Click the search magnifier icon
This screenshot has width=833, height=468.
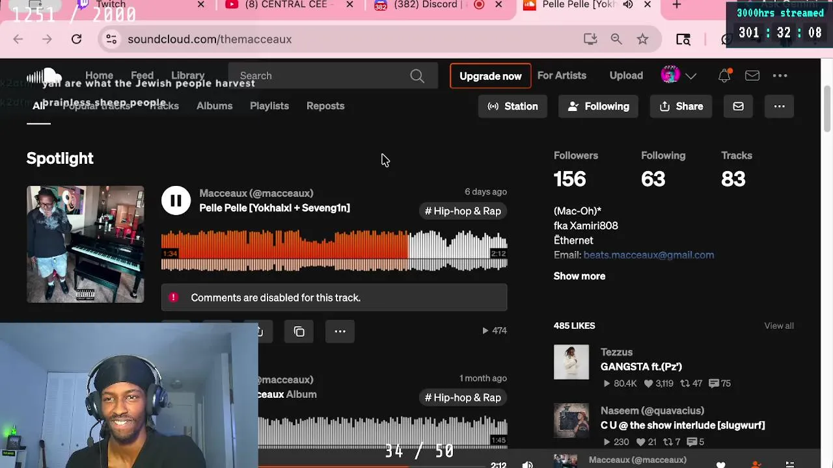417,76
